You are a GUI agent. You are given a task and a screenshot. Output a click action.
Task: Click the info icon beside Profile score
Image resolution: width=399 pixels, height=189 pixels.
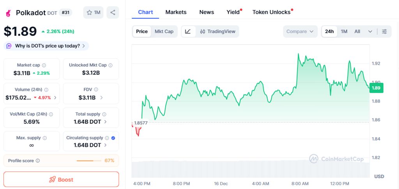point(37,161)
